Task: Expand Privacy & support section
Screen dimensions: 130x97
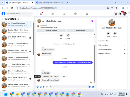Action: pos(112,53)
